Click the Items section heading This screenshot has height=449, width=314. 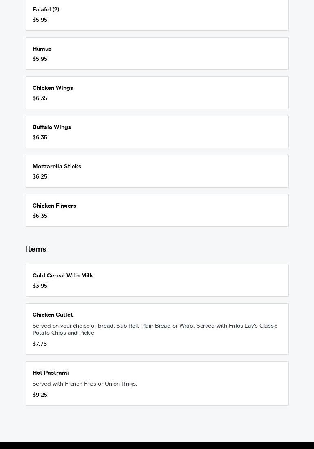[36, 249]
